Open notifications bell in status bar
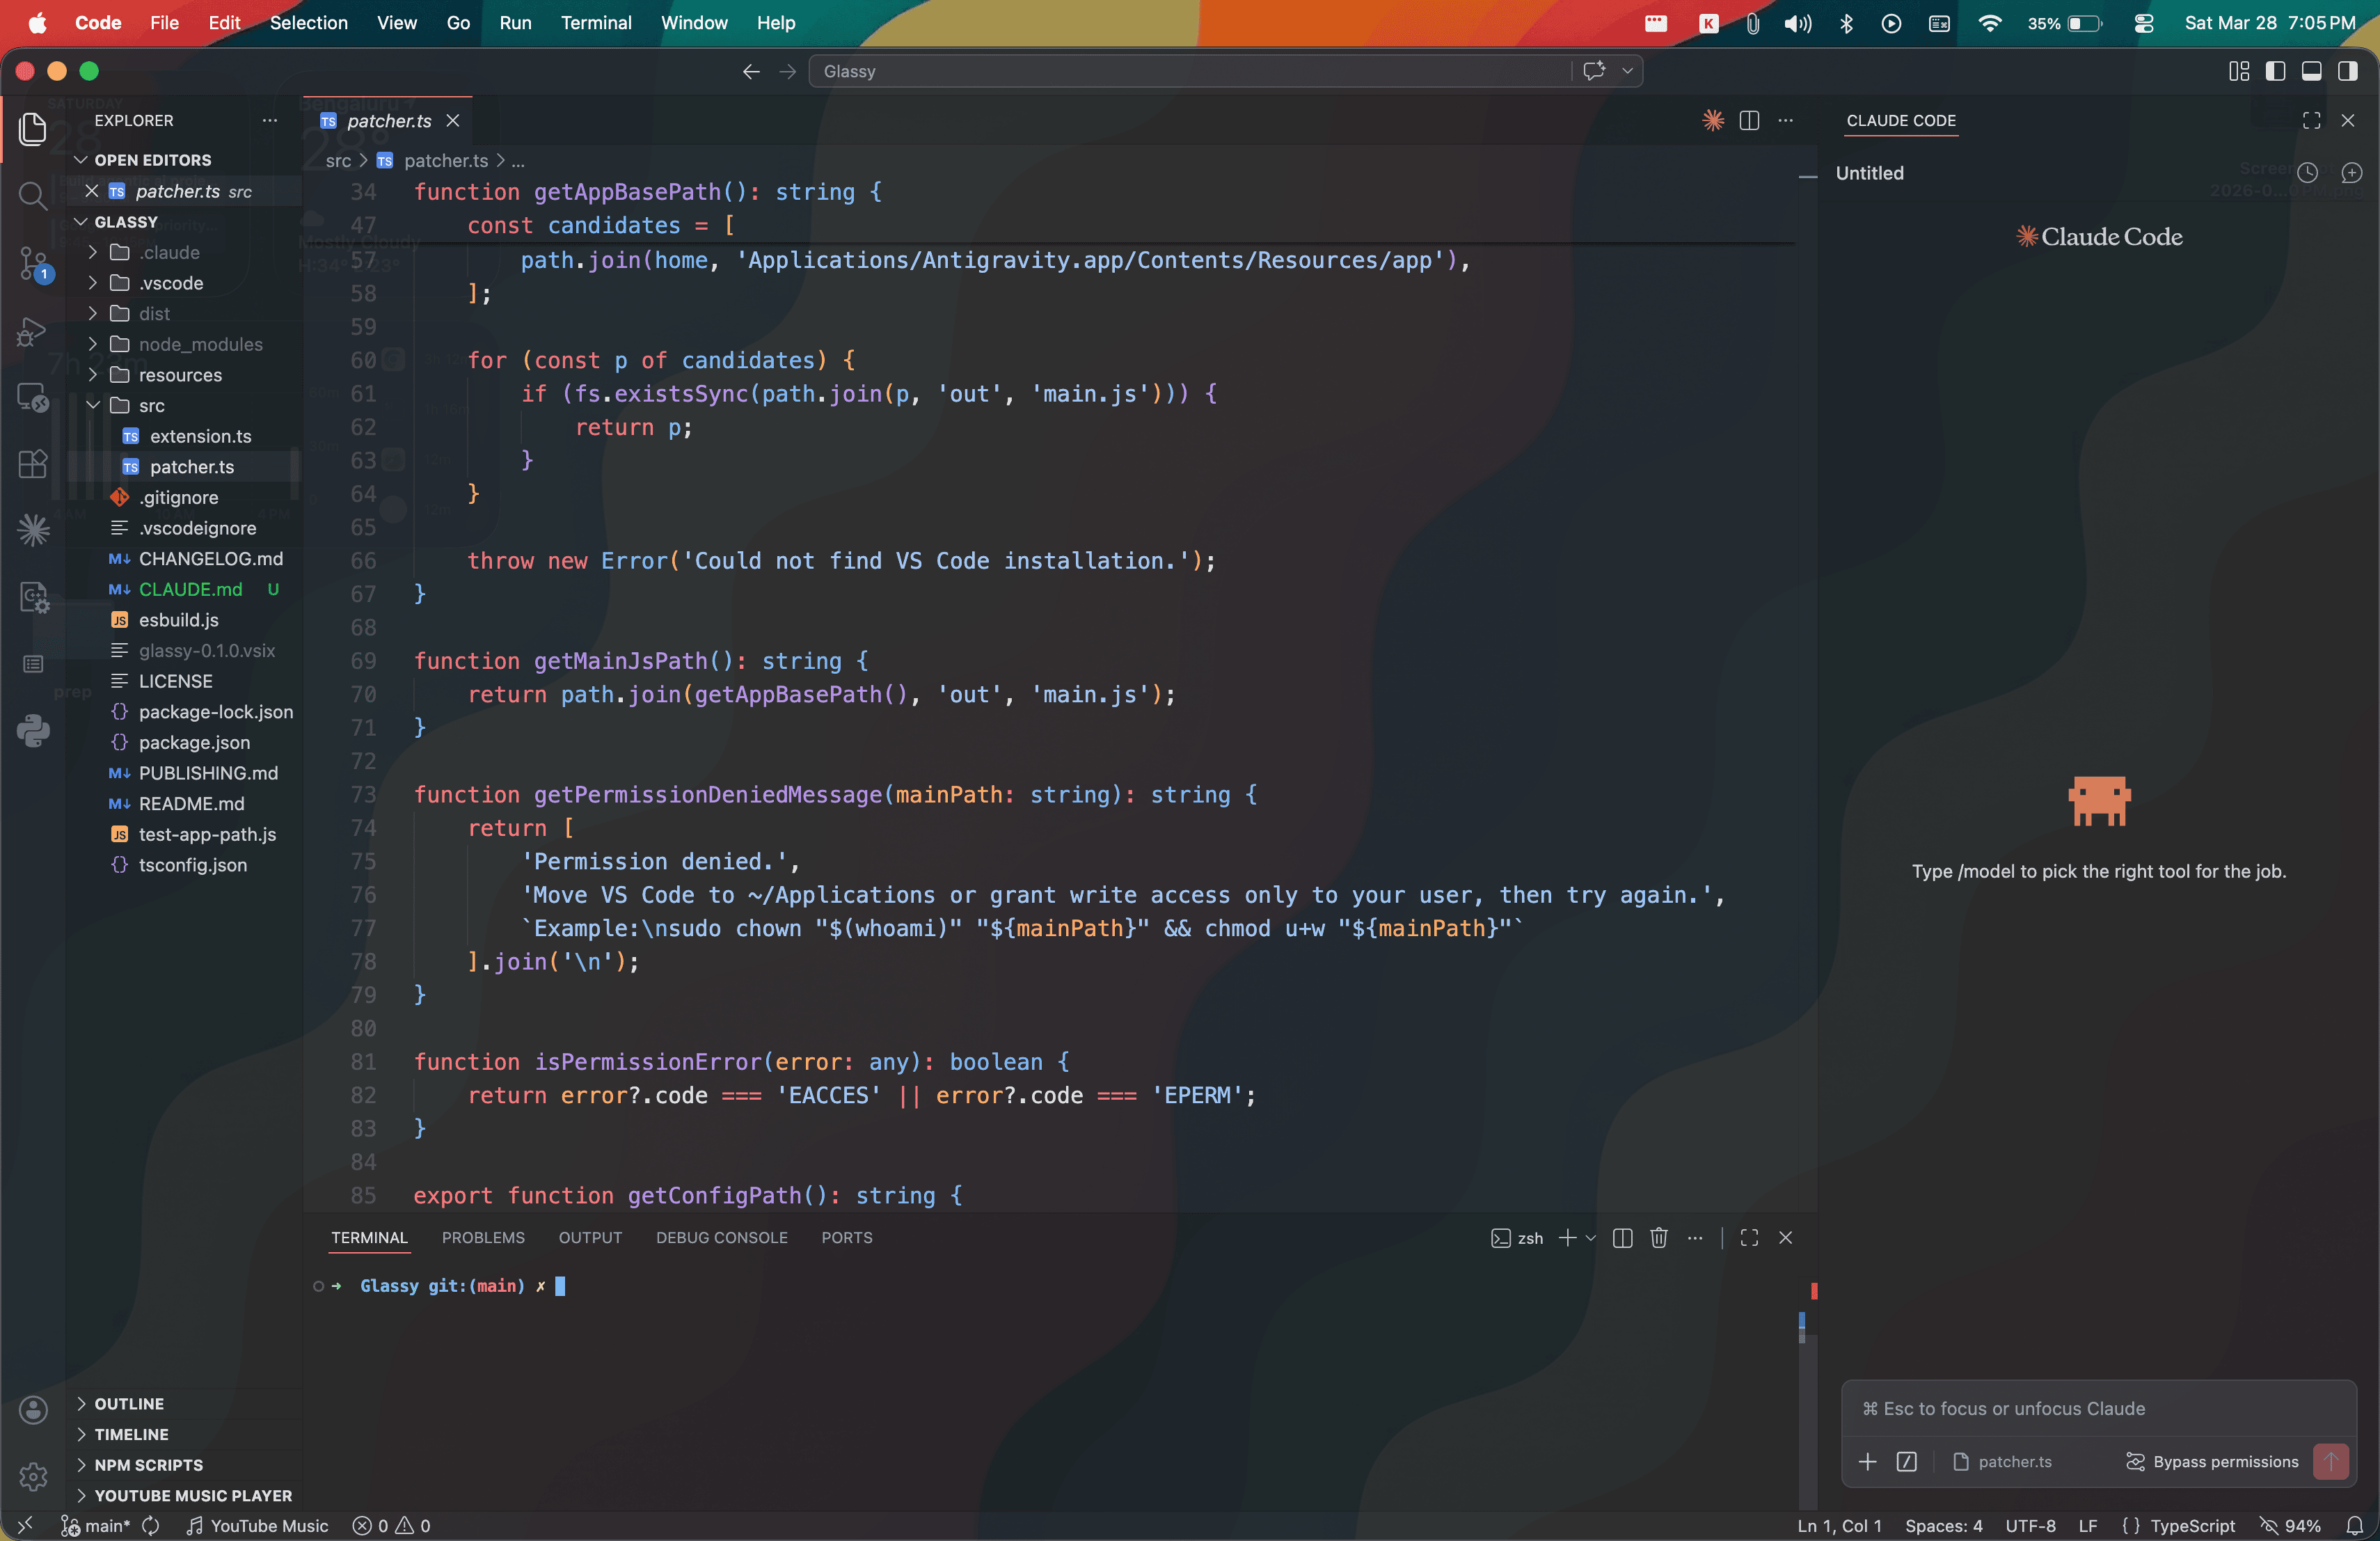This screenshot has height=1541, width=2380. coord(2355,1526)
